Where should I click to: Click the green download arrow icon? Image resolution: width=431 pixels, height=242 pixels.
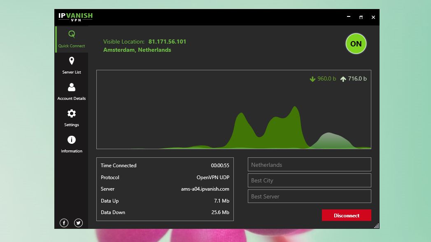[x=312, y=79]
